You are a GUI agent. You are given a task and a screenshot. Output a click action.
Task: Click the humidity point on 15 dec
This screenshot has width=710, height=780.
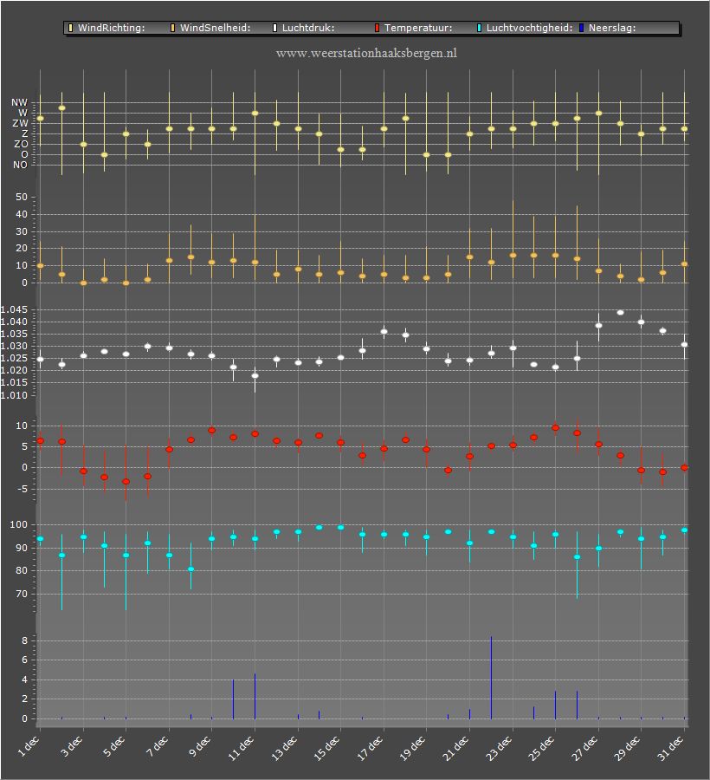coord(341,528)
